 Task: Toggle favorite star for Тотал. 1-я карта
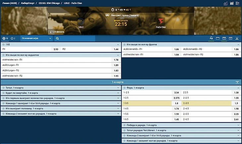4,88
